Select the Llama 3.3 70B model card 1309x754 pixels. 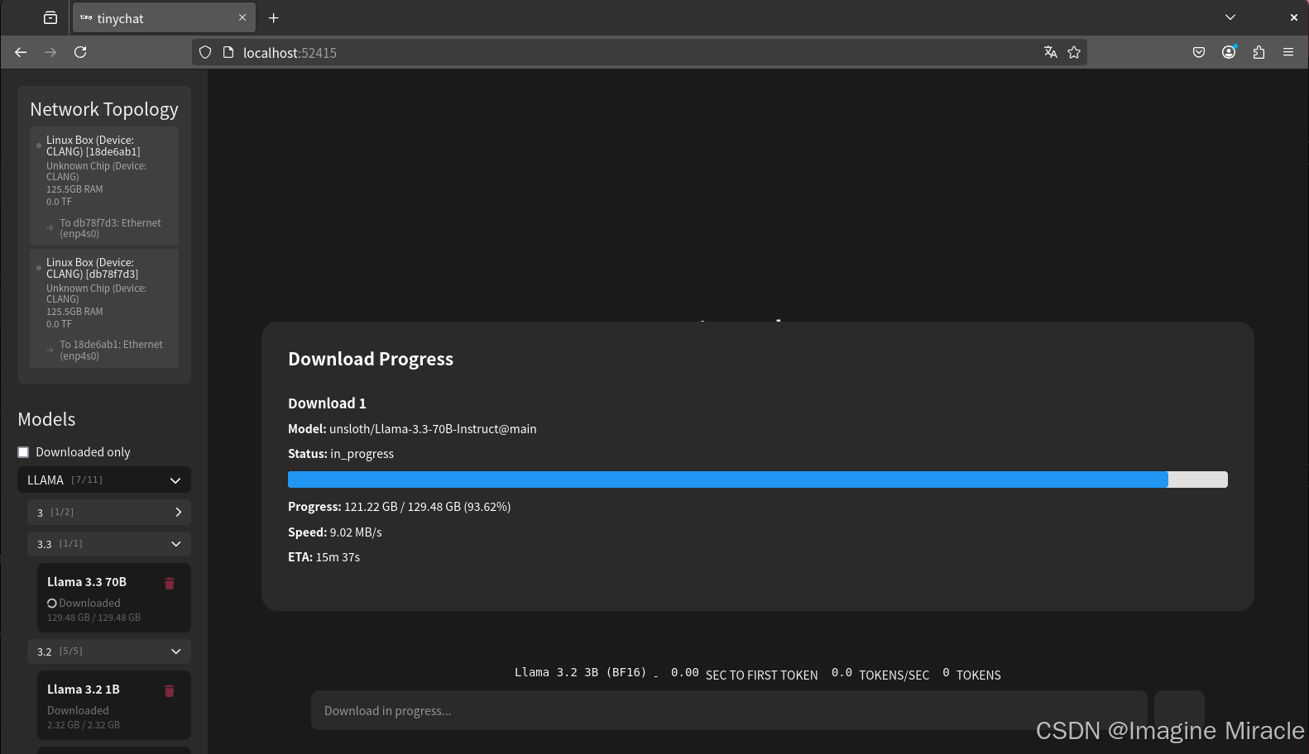click(x=114, y=598)
